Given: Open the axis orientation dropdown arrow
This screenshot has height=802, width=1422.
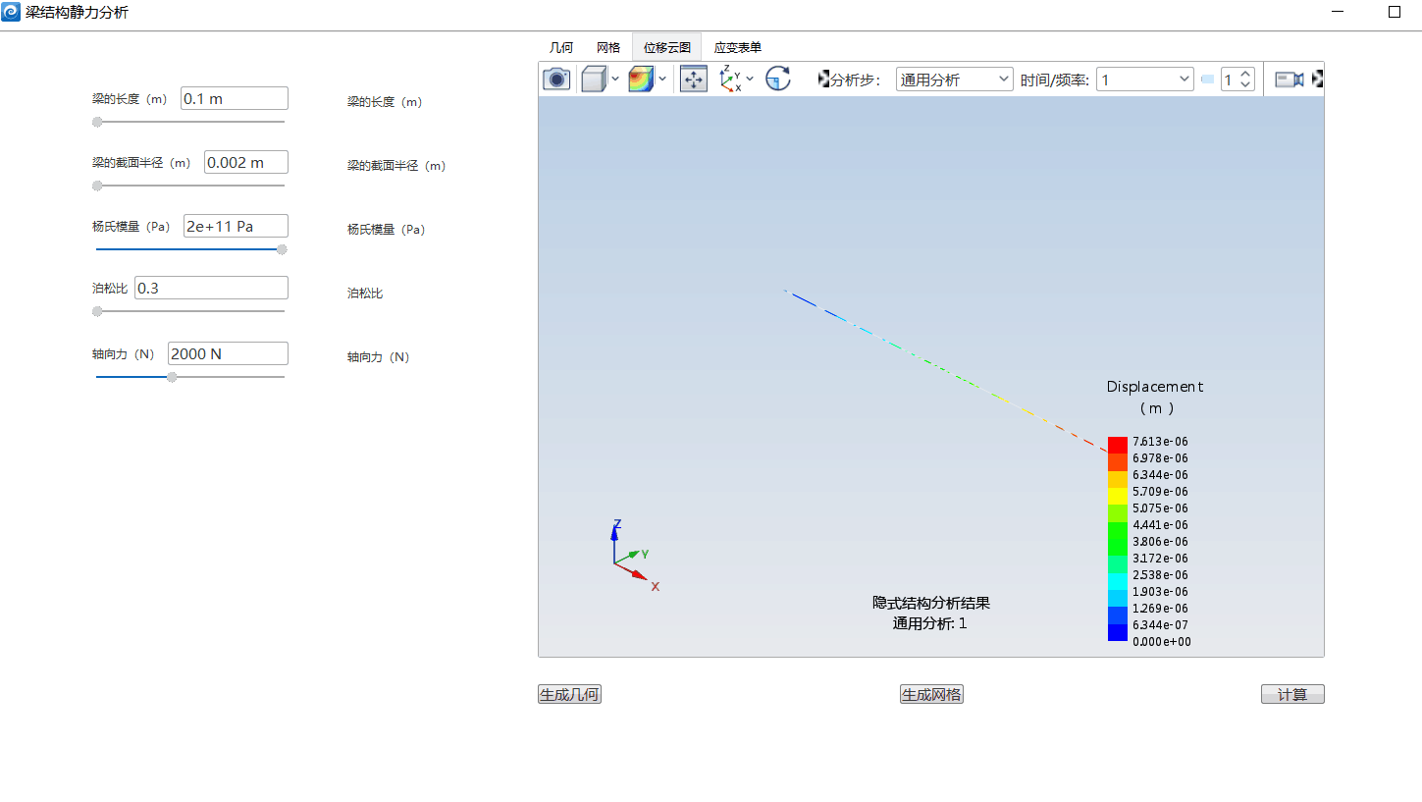Looking at the screenshot, I should coord(750,80).
